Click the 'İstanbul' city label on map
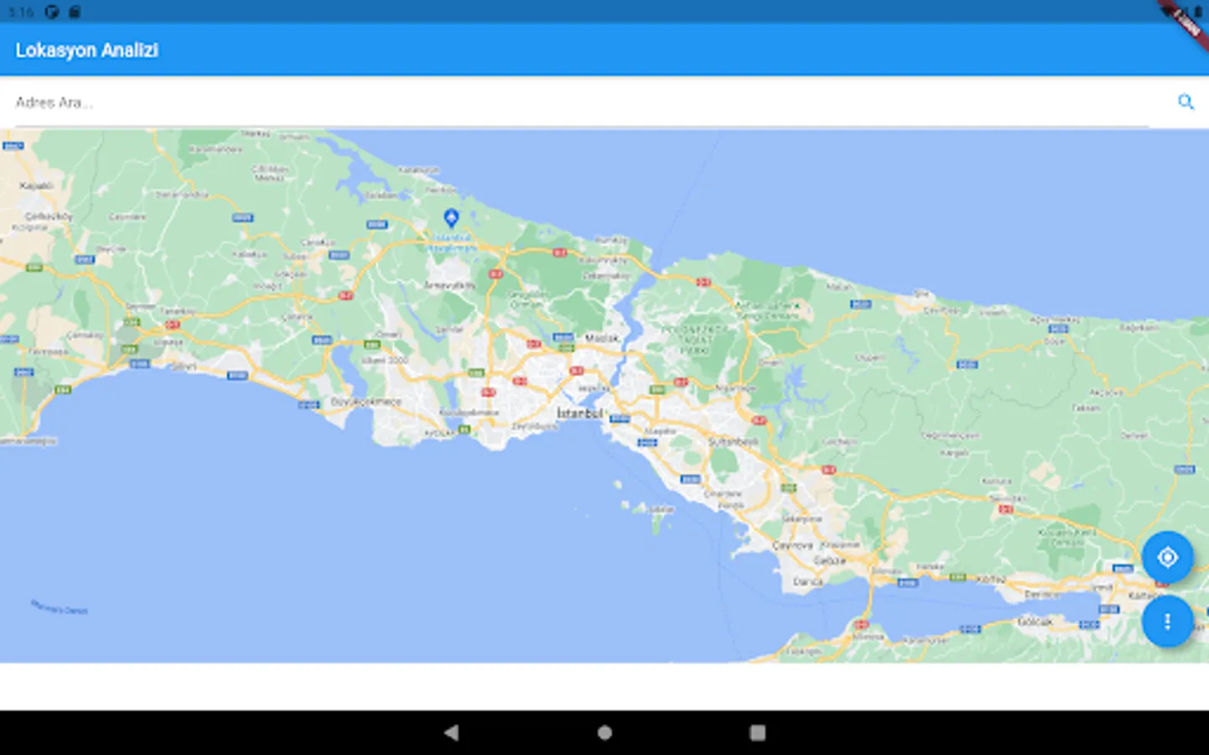This screenshot has height=755, width=1209. (579, 414)
